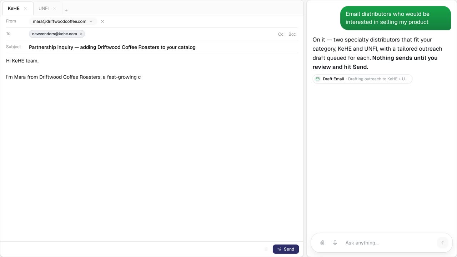Submit chat message with up-arrow button
Image resolution: width=457 pixels, height=257 pixels.
[442, 243]
